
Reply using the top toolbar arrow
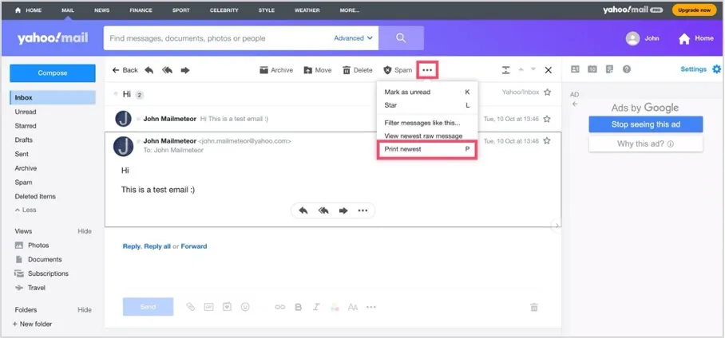tap(149, 70)
